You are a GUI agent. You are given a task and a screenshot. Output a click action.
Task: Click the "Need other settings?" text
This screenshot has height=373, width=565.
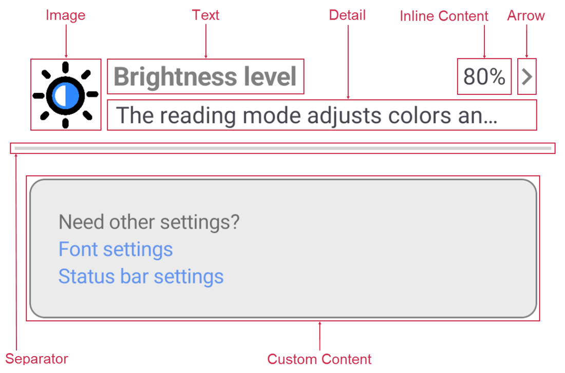point(149,222)
